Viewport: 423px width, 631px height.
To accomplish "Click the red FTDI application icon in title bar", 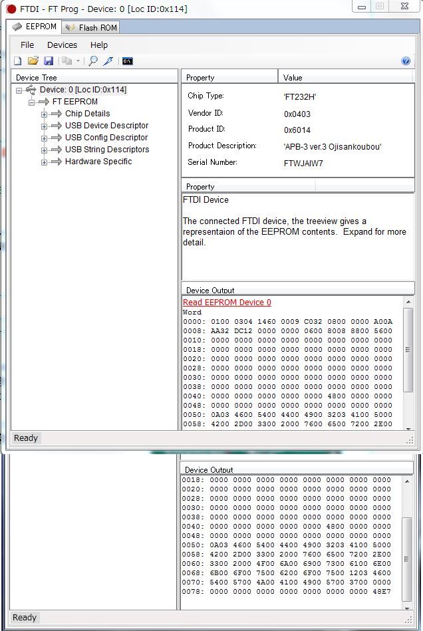I will [x=11, y=9].
